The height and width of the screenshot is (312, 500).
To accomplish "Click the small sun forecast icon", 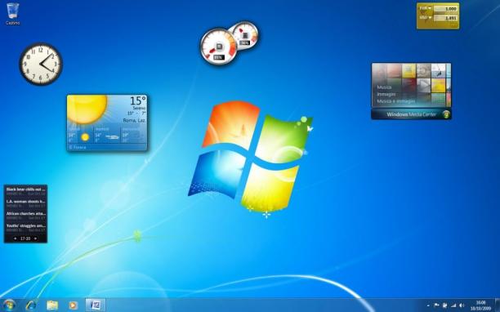I will [x=85, y=137].
